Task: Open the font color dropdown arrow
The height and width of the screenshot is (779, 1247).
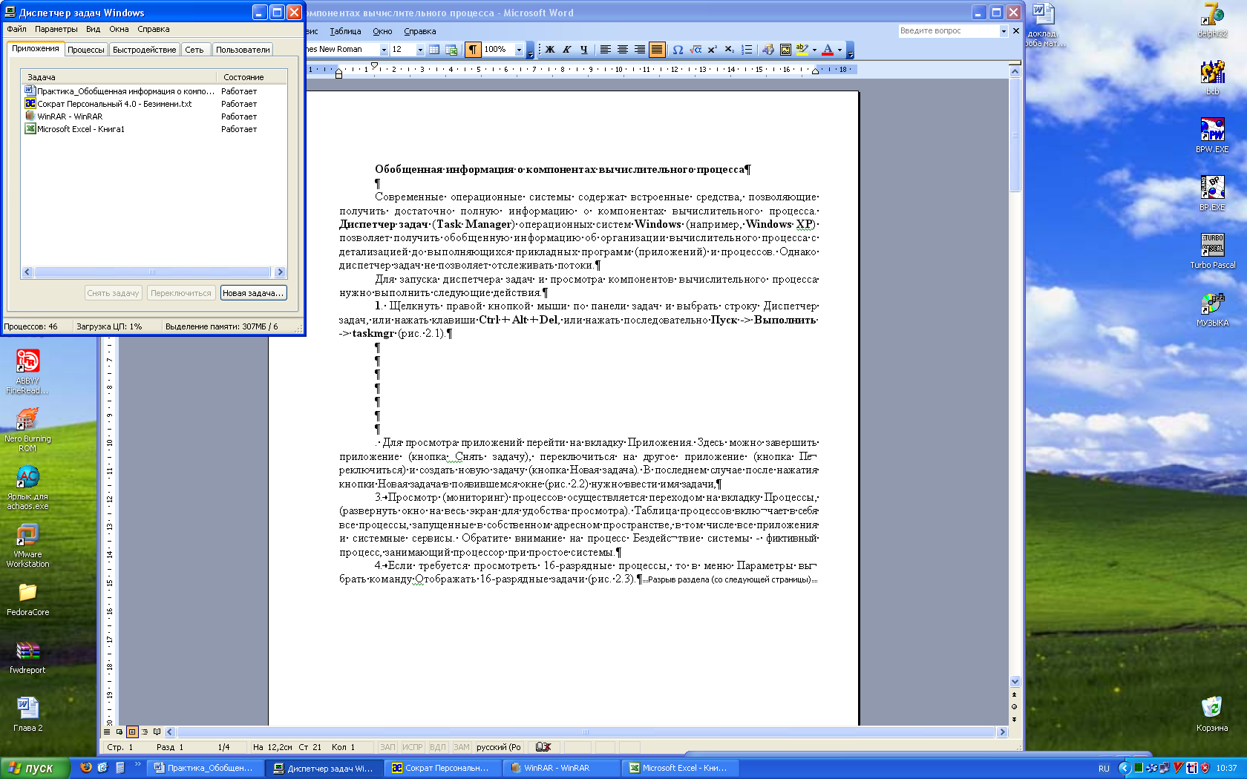Action: (x=839, y=50)
